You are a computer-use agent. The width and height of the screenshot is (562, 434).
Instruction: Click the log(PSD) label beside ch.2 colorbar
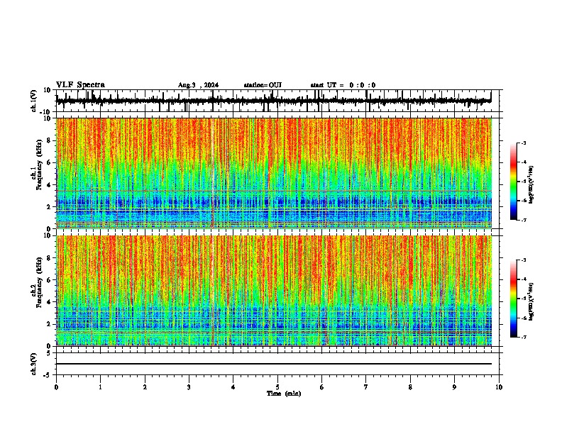click(531, 302)
